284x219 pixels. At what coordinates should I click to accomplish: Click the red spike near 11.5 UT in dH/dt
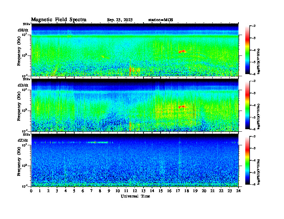pyautogui.click(x=130, y=71)
